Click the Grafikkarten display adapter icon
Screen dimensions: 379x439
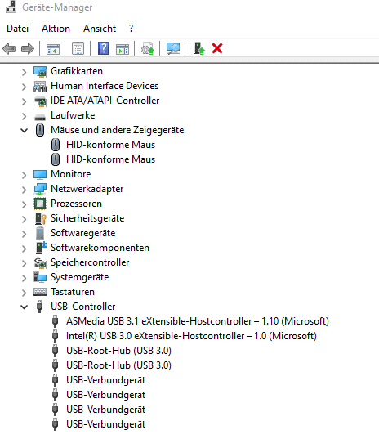(x=40, y=71)
